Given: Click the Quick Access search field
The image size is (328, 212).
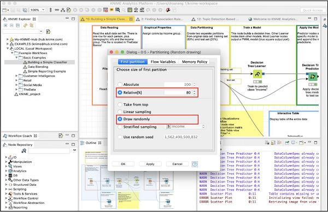Looking at the screenshot, I should pos(313,10).
